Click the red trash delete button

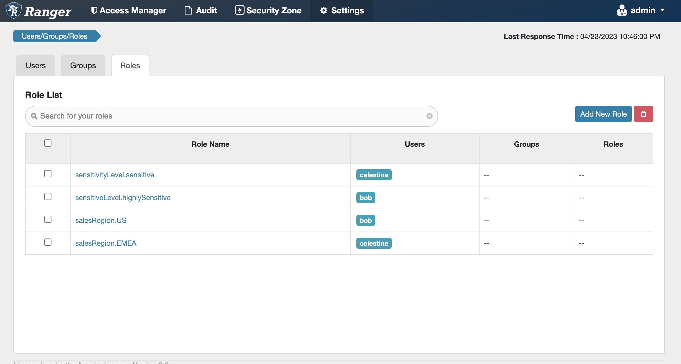click(x=643, y=114)
